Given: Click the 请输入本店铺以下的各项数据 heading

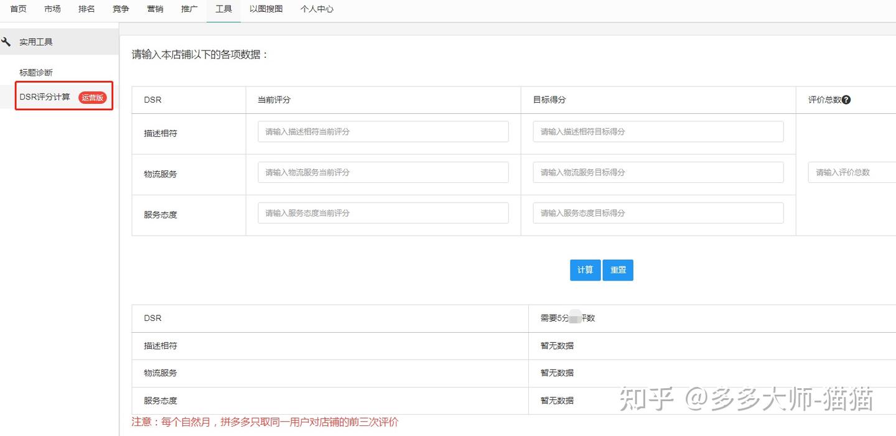Looking at the screenshot, I should 200,55.
